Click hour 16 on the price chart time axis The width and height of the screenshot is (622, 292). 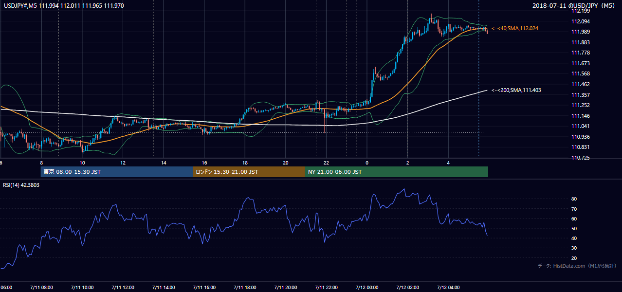[204, 163]
